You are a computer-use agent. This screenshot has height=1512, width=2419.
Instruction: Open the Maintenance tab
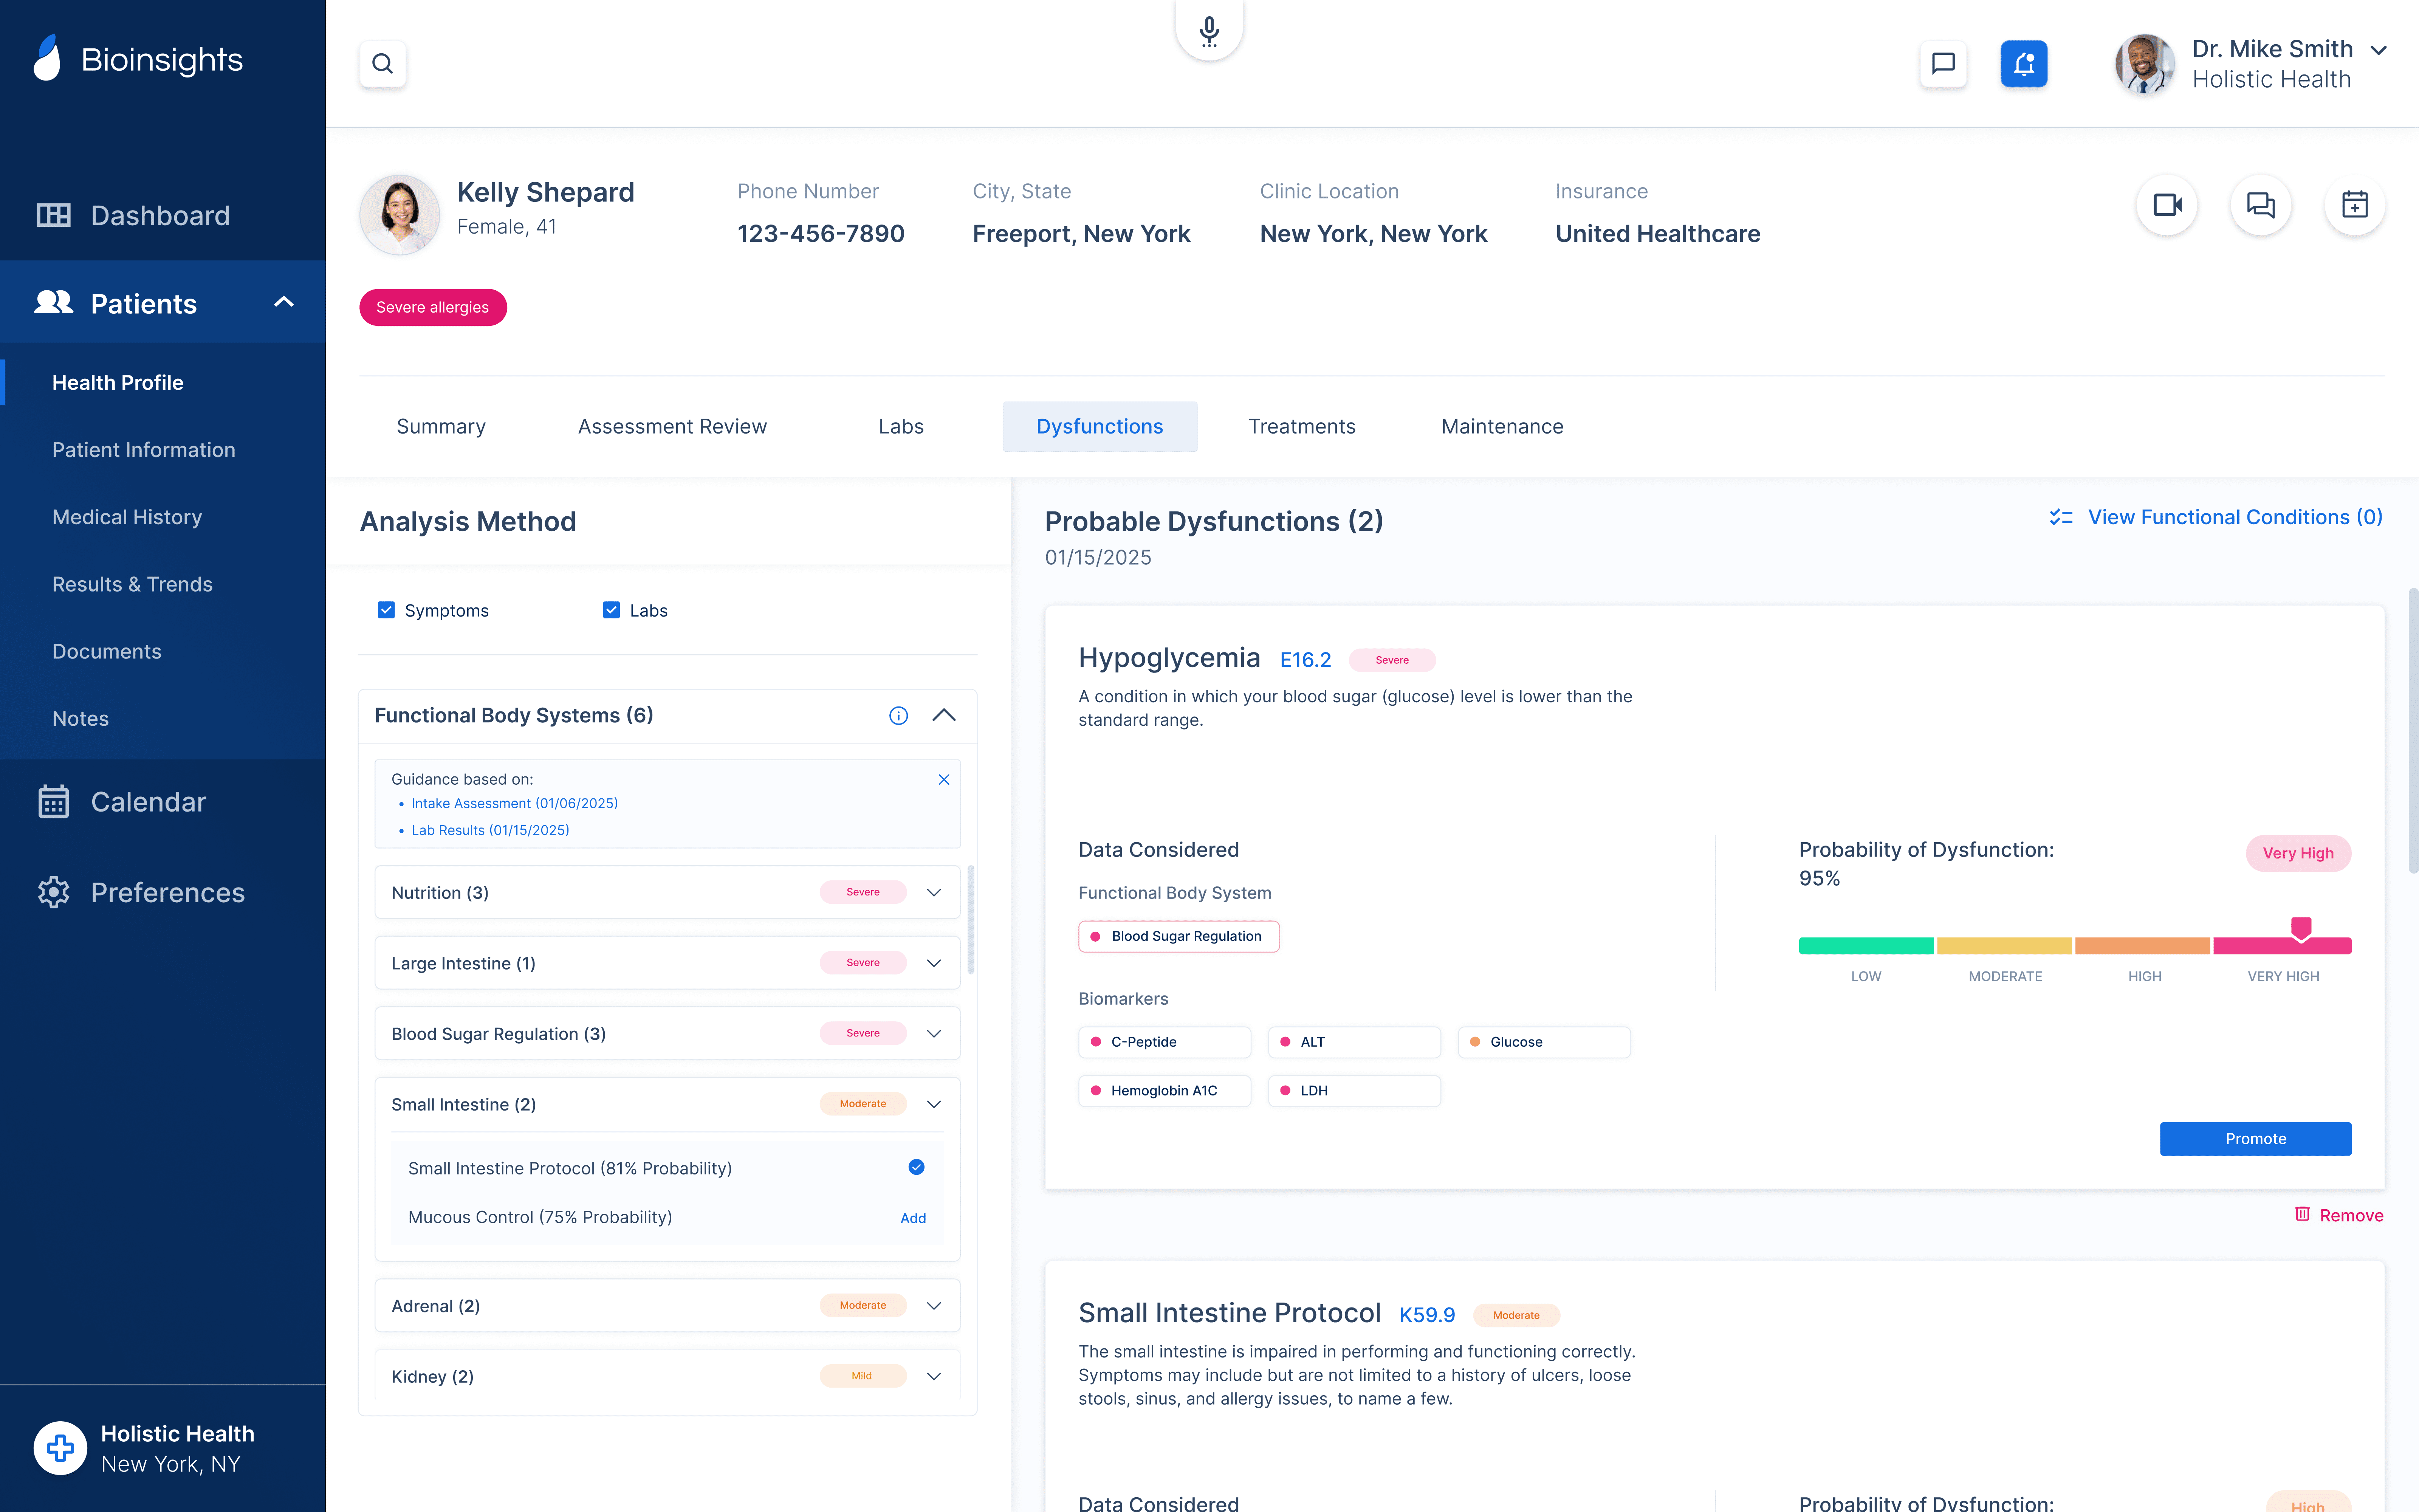tap(1502, 427)
